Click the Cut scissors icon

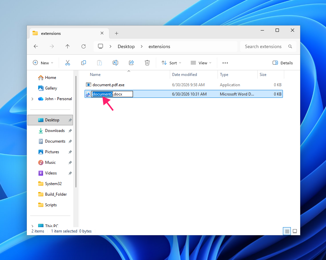coord(68,63)
